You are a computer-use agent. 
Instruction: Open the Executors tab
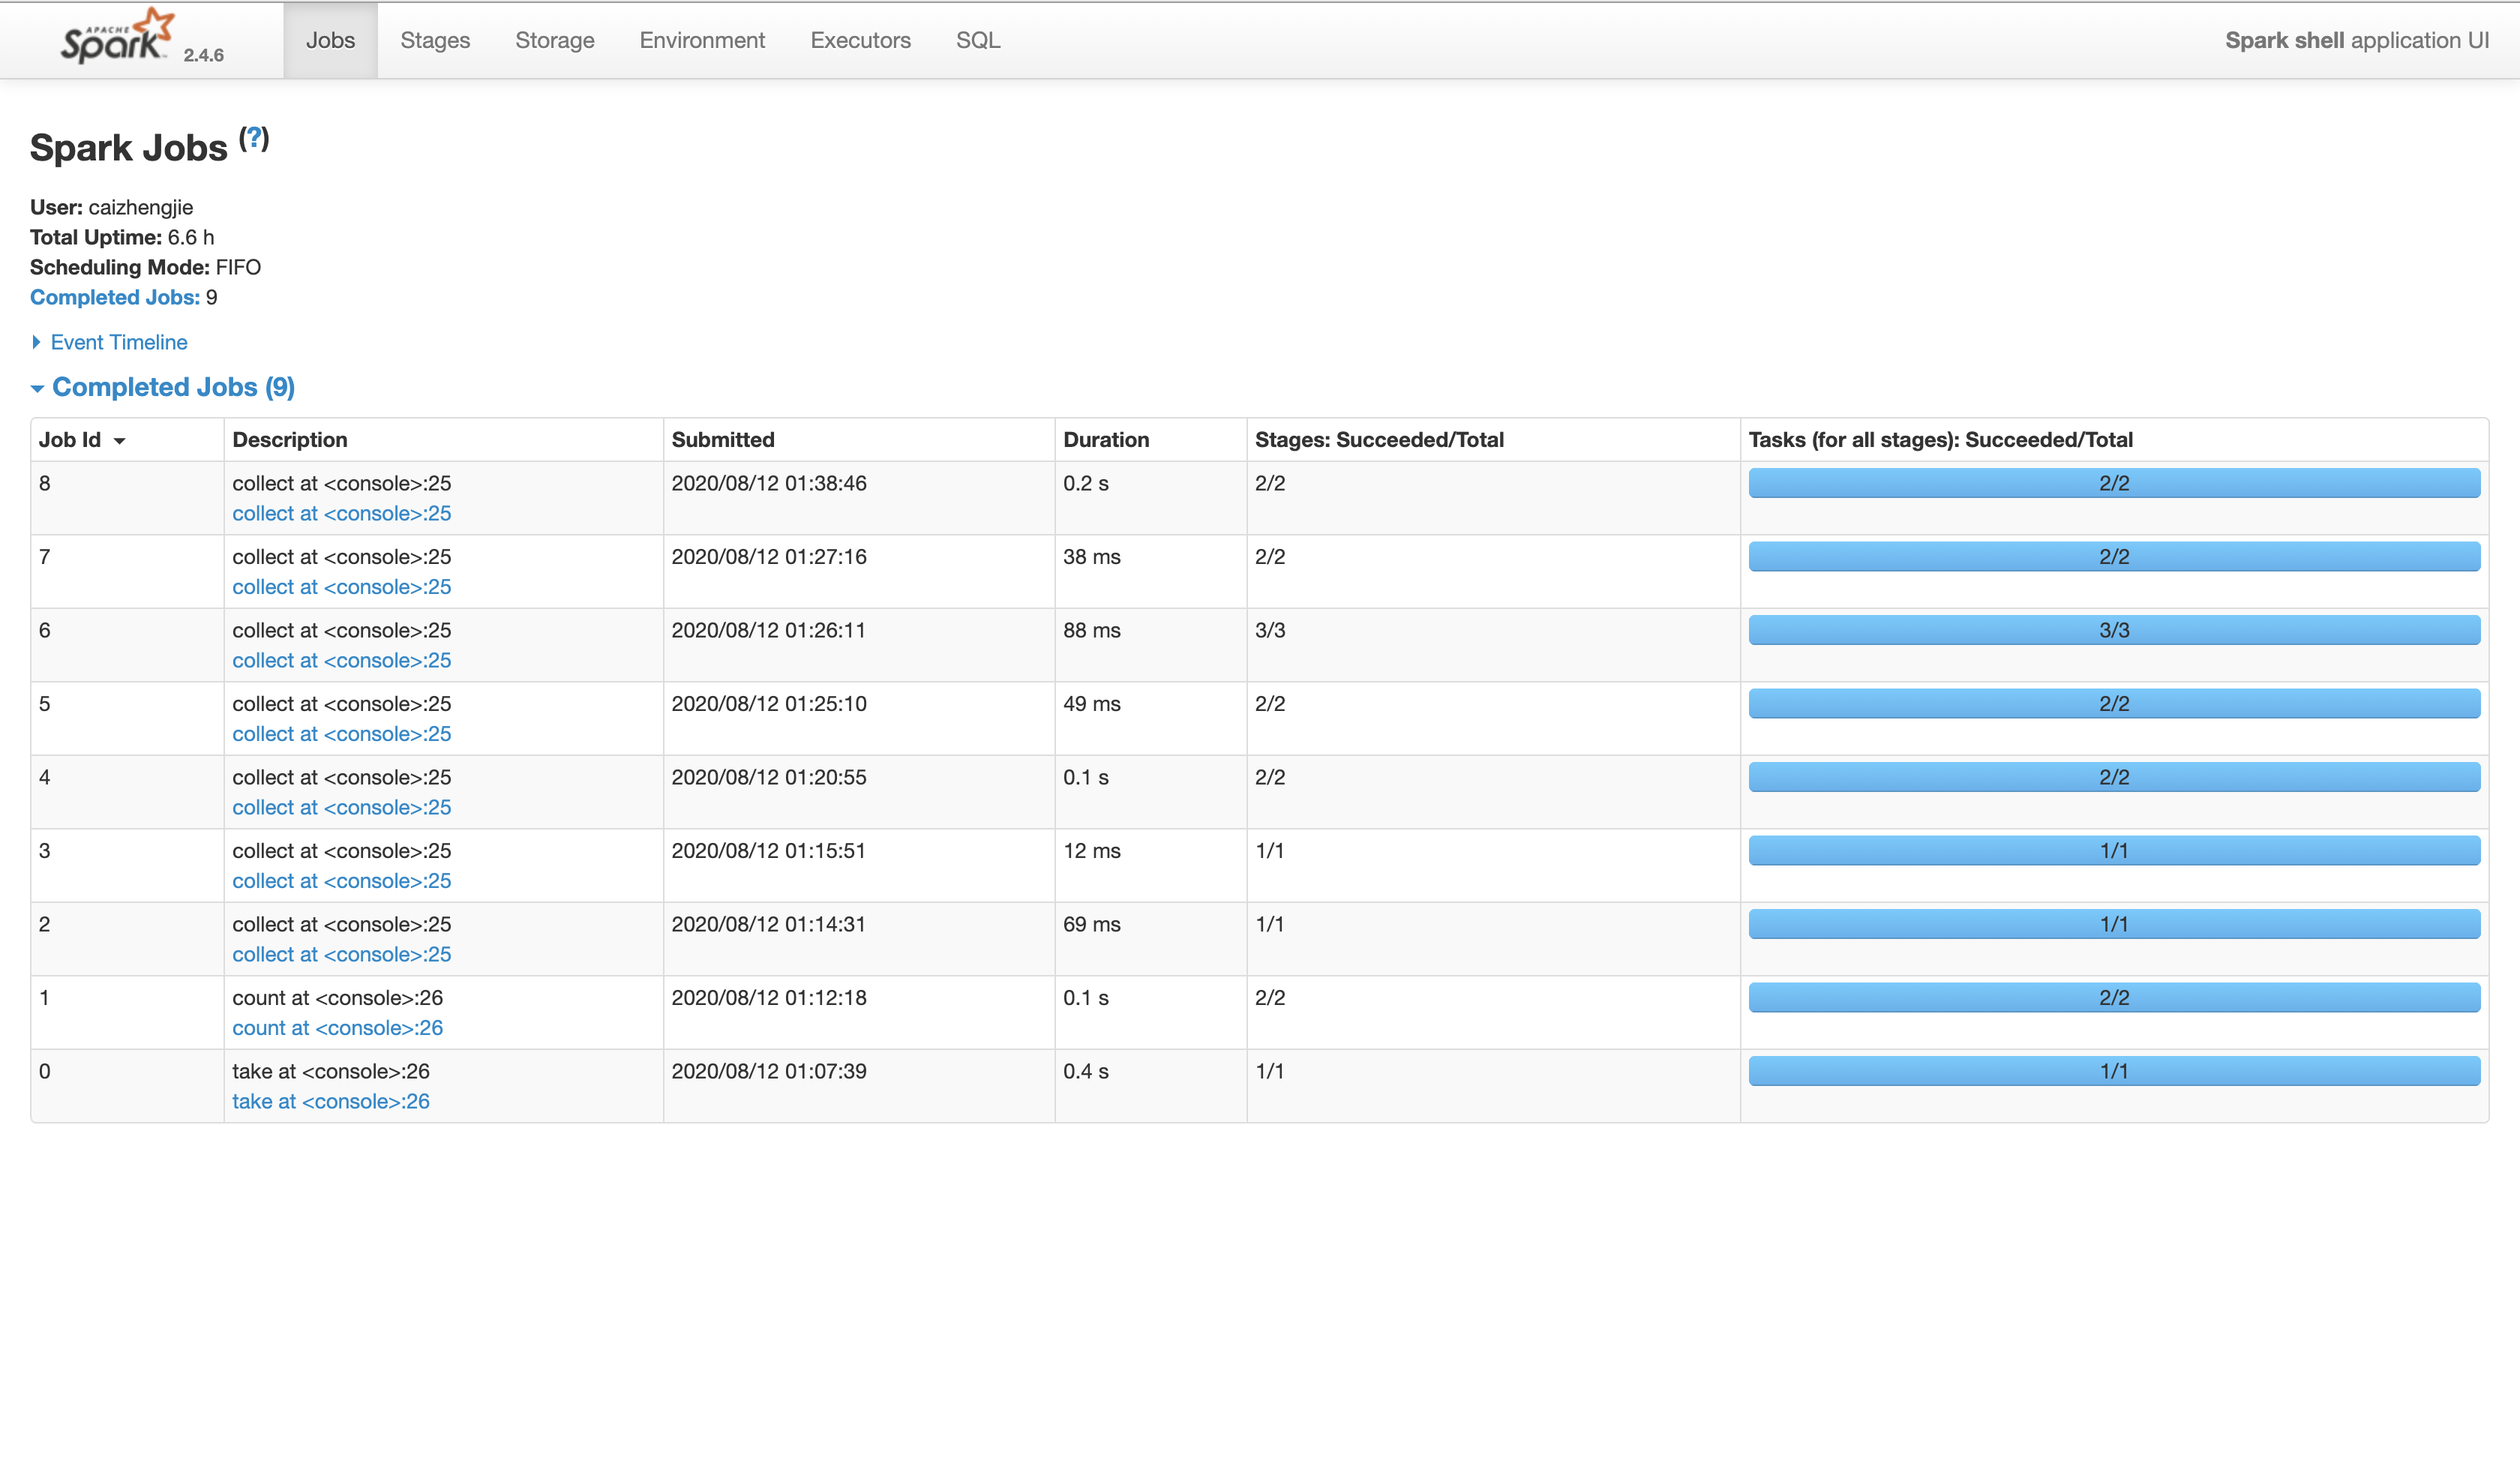tap(860, 40)
